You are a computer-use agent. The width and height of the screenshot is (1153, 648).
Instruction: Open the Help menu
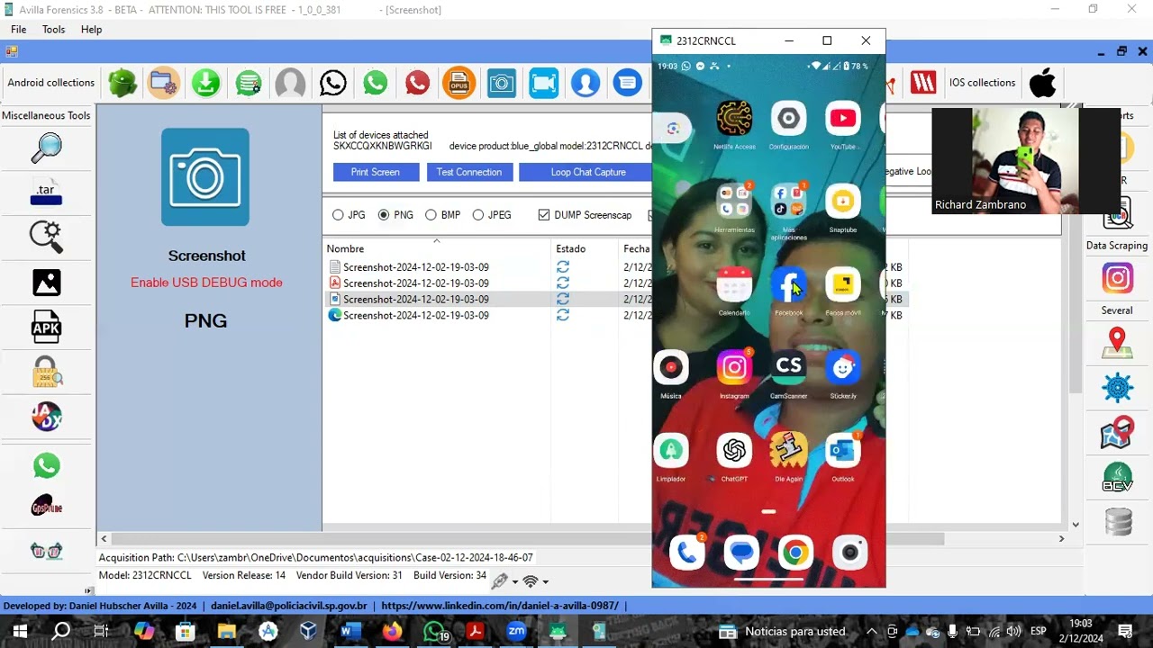(92, 30)
